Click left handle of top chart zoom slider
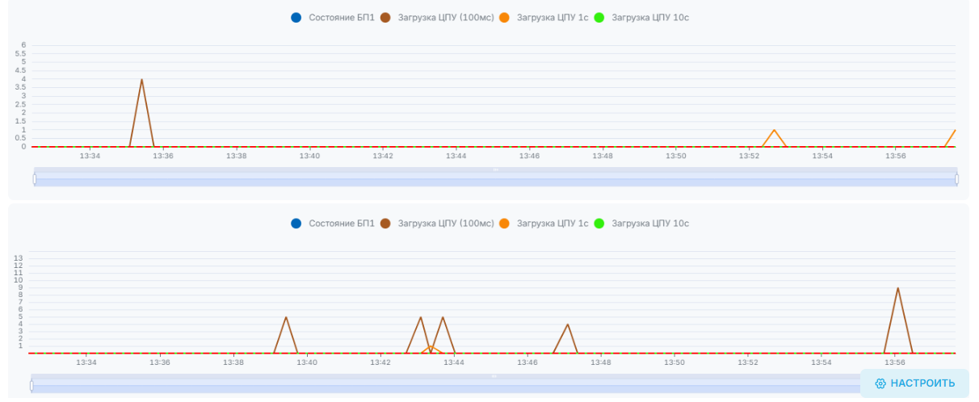This screenshot has width=979, height=402. pos(35,178)
